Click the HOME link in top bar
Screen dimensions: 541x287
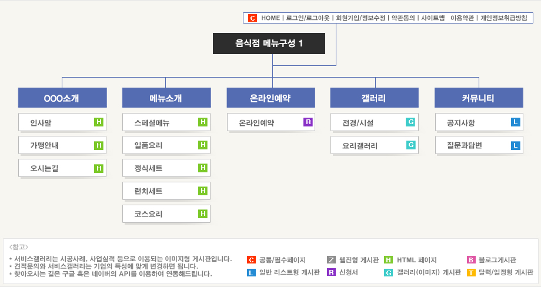[x=270, y=18]
